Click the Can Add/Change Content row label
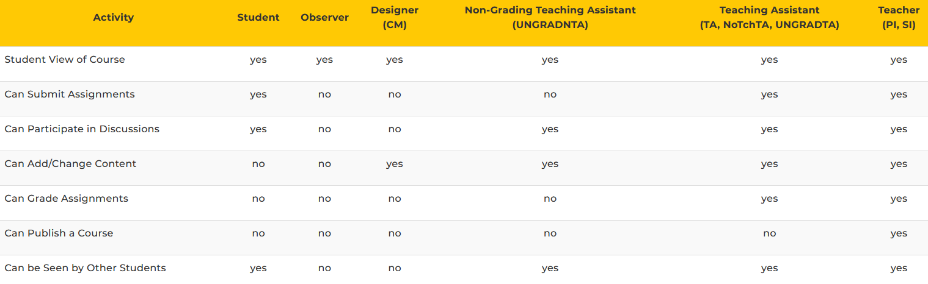This screenshot has width=928, height=284. (x=70, y=164)
